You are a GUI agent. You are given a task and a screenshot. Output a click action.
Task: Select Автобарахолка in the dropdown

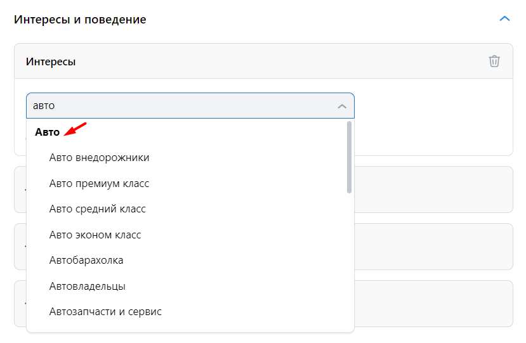(x=86, y=260)
